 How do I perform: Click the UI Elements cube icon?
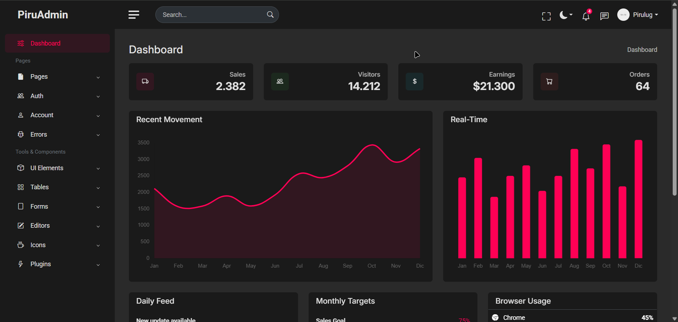21,168
